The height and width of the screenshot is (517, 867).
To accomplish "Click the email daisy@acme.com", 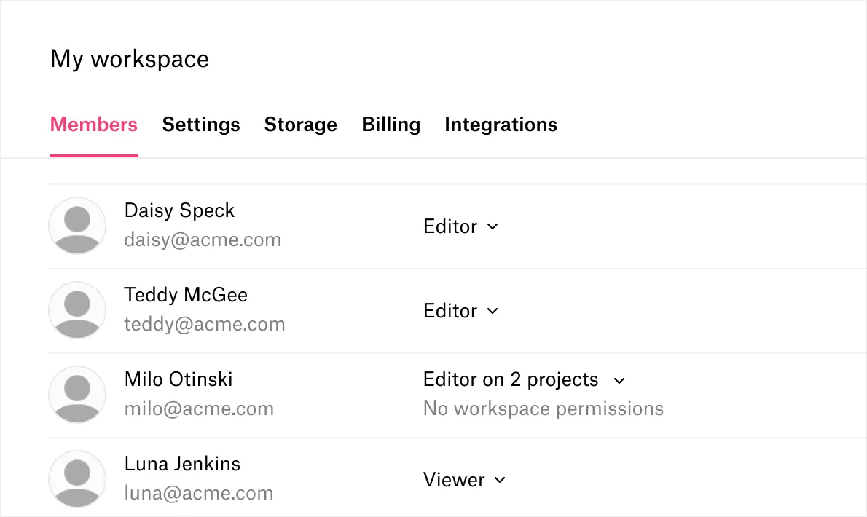I will 203,240.
